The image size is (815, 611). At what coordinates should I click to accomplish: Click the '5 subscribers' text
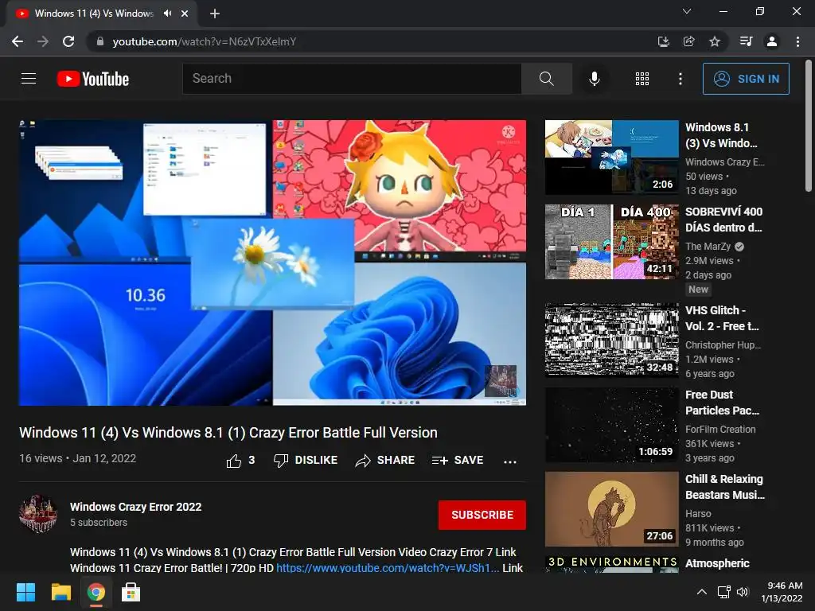(99, 522)
